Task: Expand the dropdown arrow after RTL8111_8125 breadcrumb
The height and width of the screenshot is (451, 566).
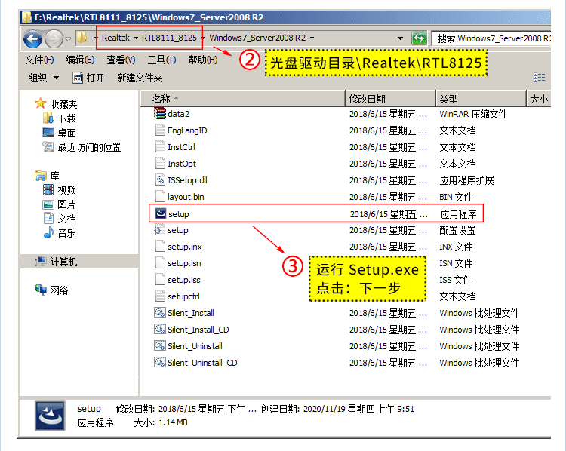Action: point(204,38)
